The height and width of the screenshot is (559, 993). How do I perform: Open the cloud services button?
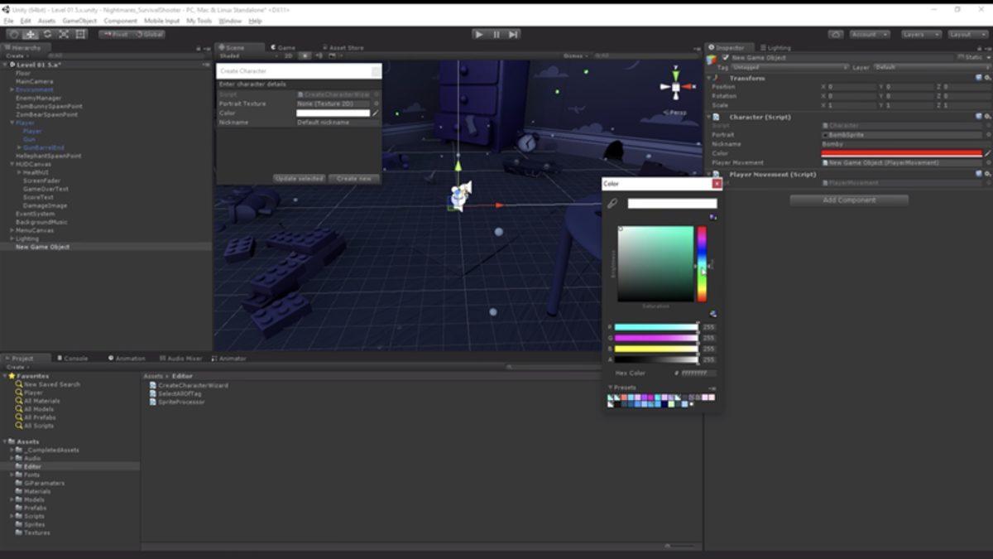(836, 34)
